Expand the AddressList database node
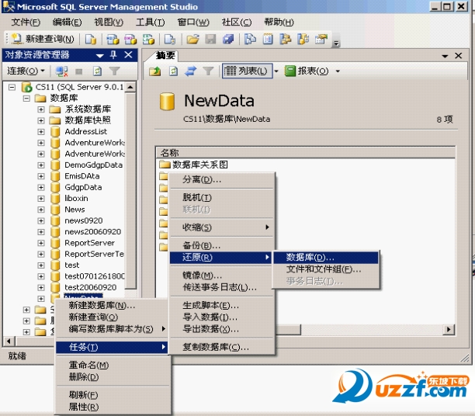The height and width of the screenshot is (416, 475). (x=41, y=132)
